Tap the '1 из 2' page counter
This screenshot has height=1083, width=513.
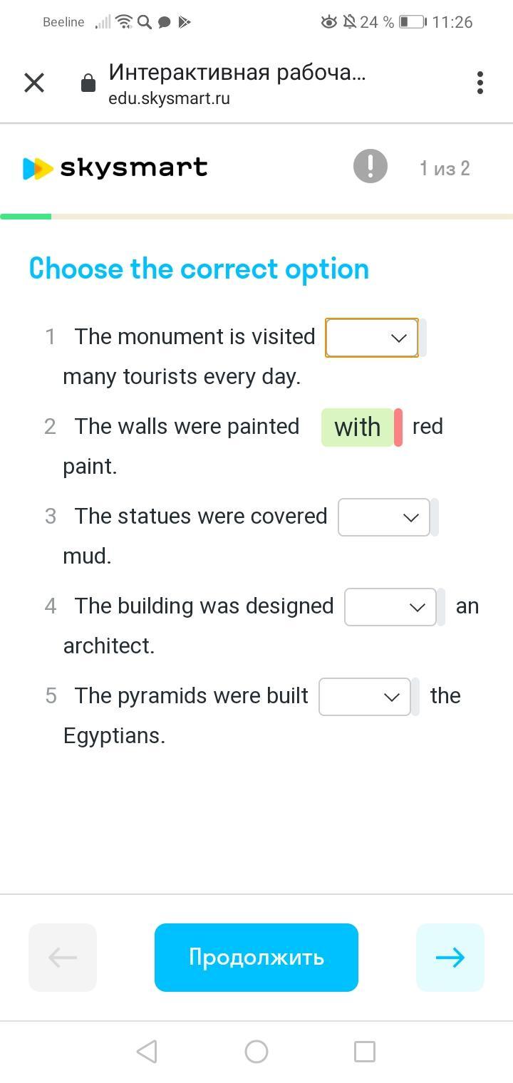pos(445,168)
